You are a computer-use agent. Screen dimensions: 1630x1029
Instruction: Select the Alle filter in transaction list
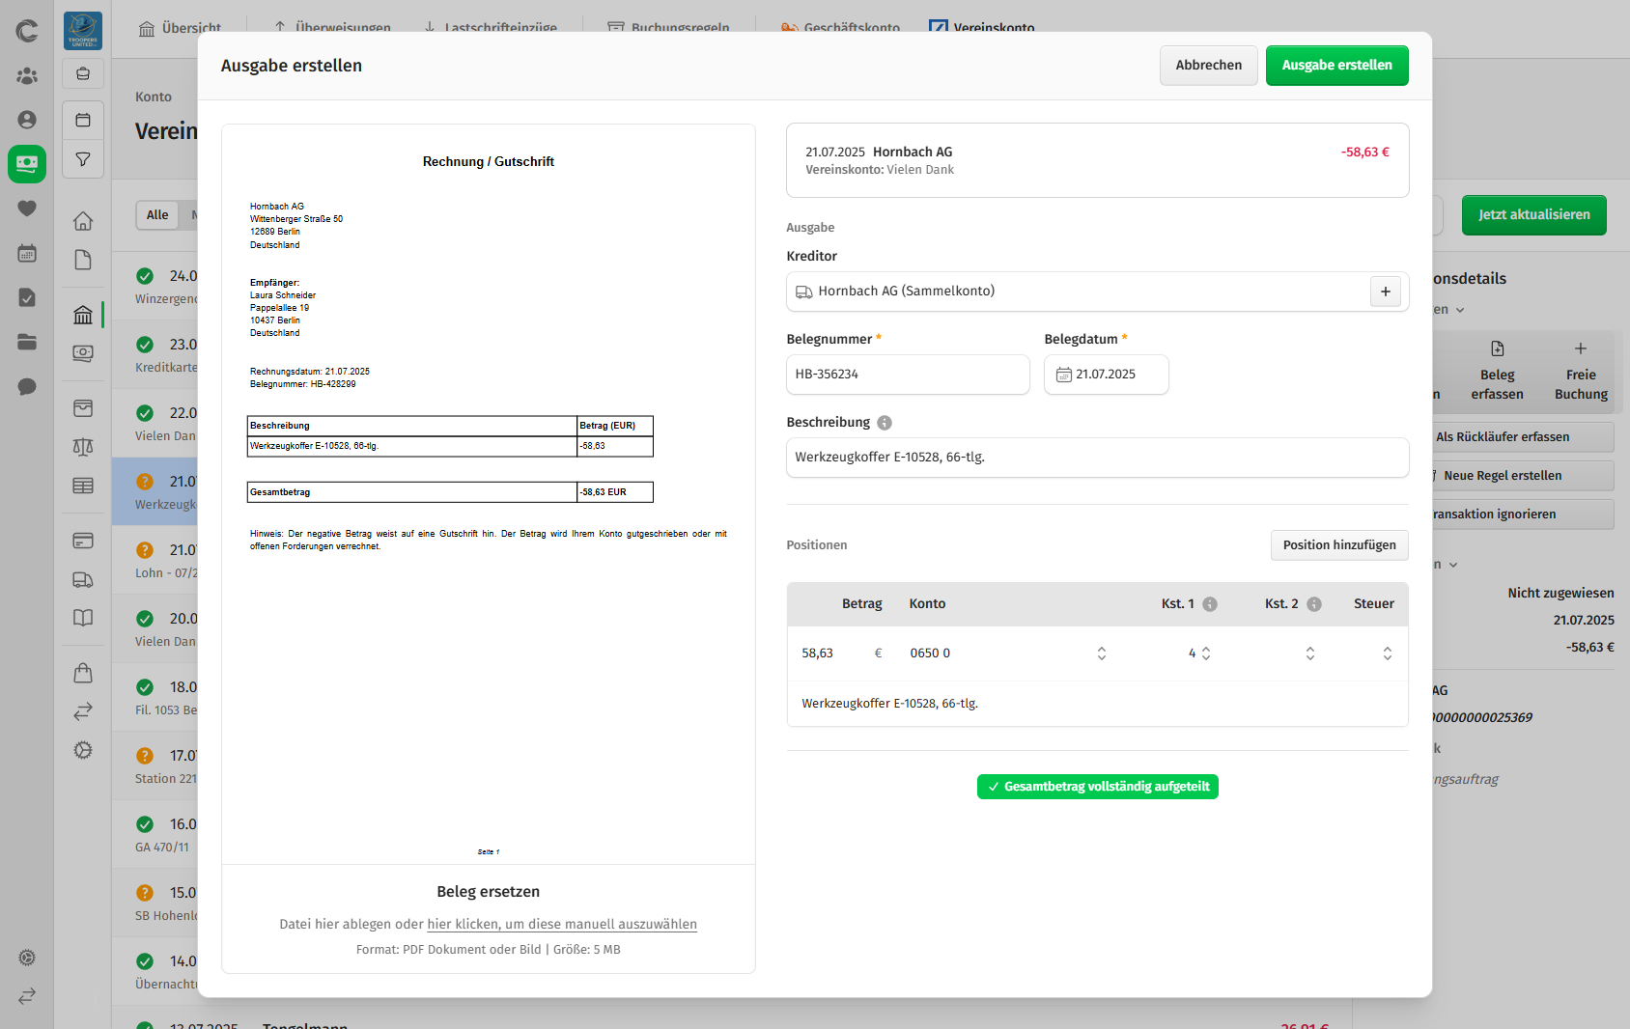(157, 215)
